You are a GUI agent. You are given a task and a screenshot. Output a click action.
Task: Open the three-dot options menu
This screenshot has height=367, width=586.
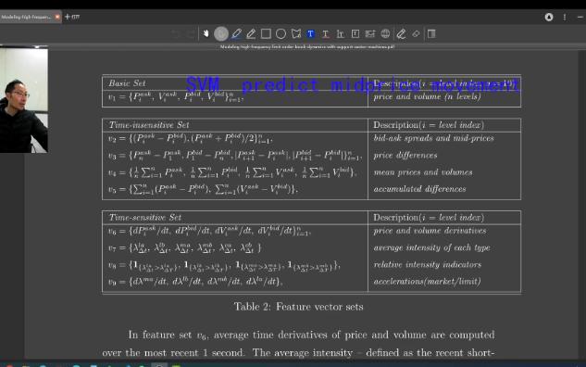pos(565,17)
